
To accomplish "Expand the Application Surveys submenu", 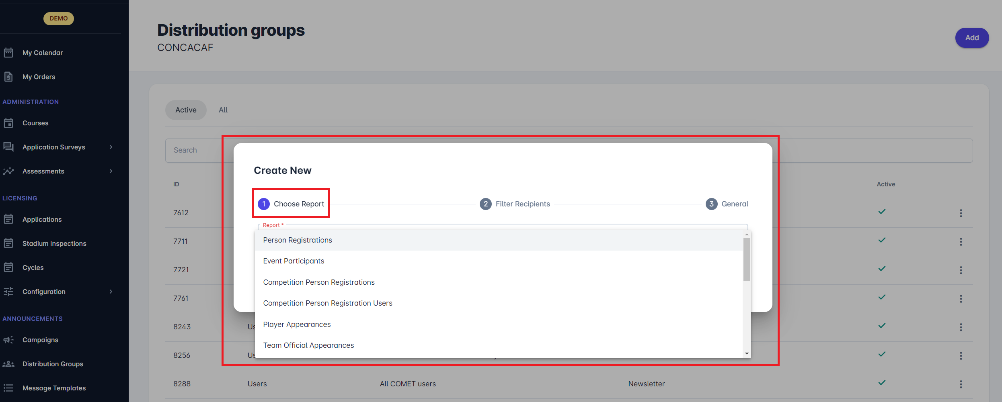I will pyautogui.click(x=111, y=147).
